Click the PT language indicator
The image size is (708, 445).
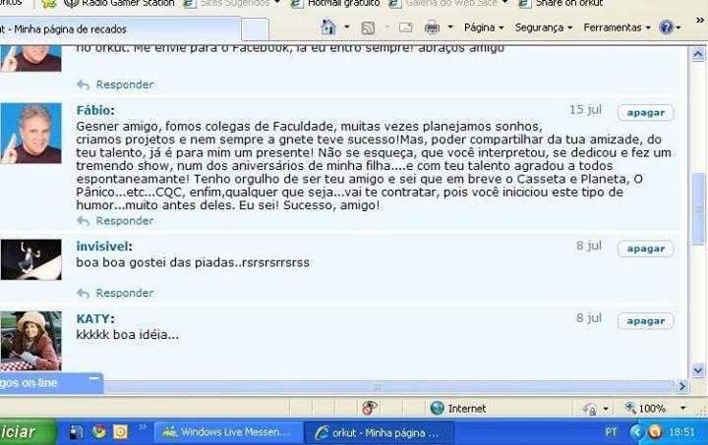(x=611, y=432)
